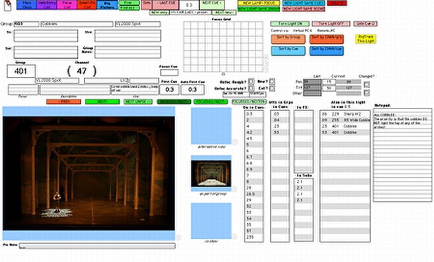Click the Group Notes input field

[128, 52]
